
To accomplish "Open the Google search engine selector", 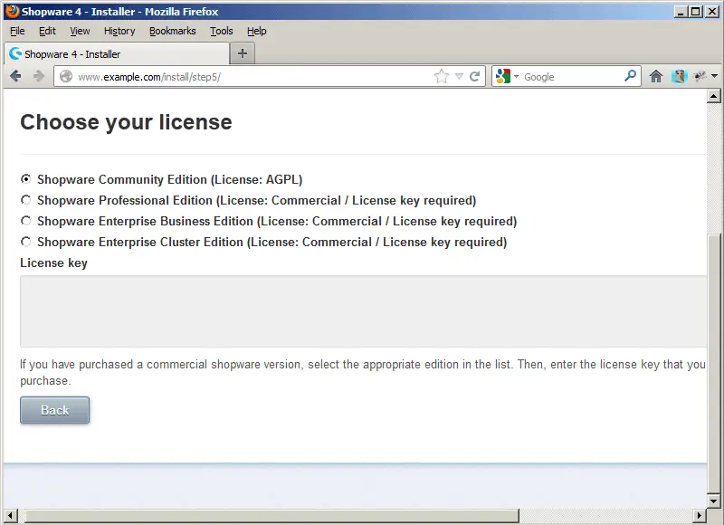I will pyautogui.click(x=507, y=76).
